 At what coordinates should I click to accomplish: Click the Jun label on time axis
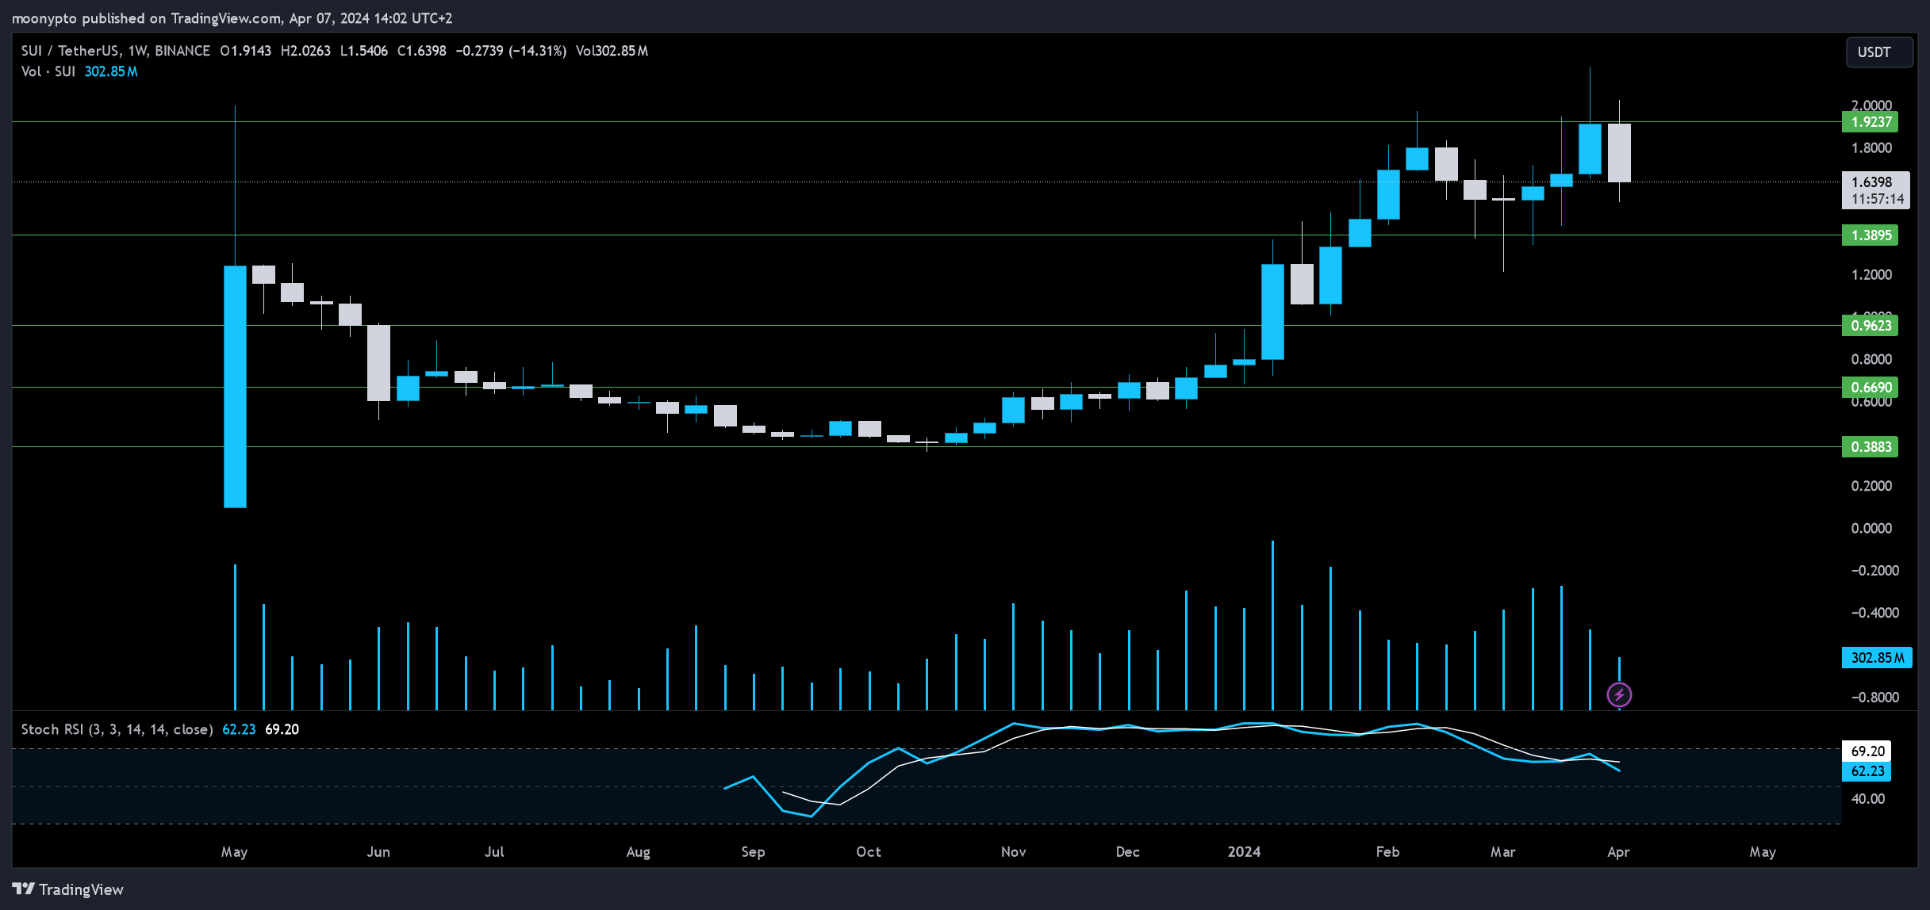pyautogui.click(x=378, y=852)
